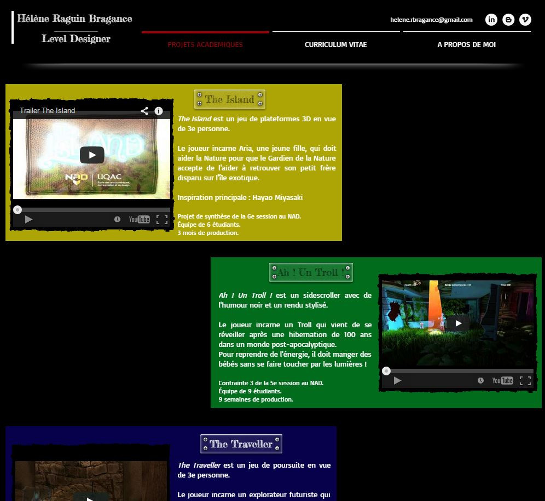Open the LinkedIn profile icon
Viewport: 545px width, 501px height.
[x=491, y=19]
